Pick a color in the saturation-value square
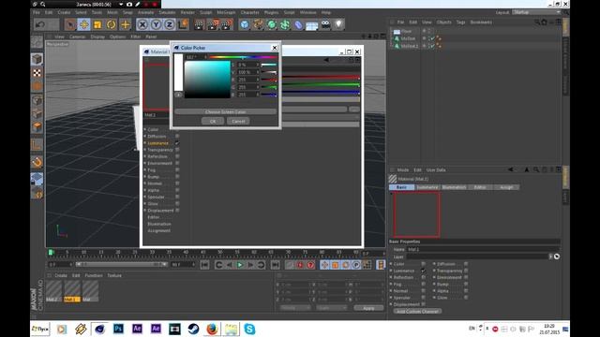The width and height of the screenshot is (600, 337). [207, 80]
